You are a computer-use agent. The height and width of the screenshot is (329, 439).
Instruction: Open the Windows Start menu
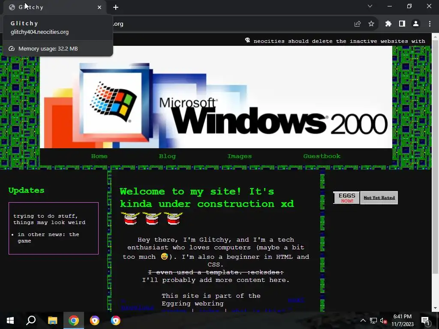click(x=10, y=320)
